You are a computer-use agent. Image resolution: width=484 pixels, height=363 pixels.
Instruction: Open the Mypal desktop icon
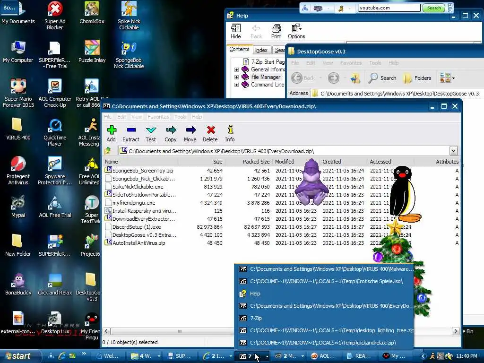tap(18, 207)
